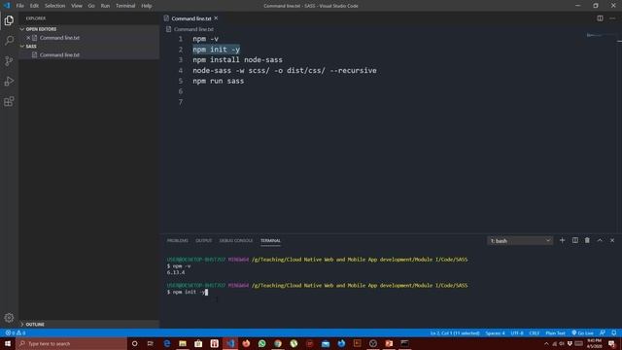Image resolution: width=622 pixels, height=350 pixels.
Task: Start Go Live server from status bar
Action: (582, 332)
